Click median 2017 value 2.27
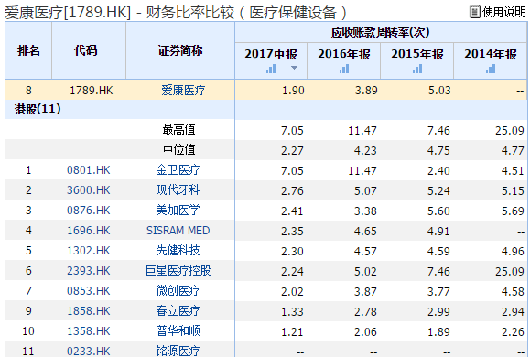This screenshot has width=530, height=357. [292, 150]
